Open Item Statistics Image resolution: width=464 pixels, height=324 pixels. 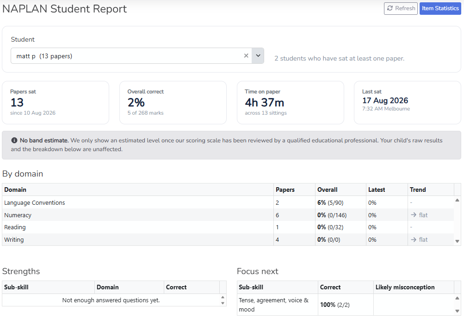440,8
